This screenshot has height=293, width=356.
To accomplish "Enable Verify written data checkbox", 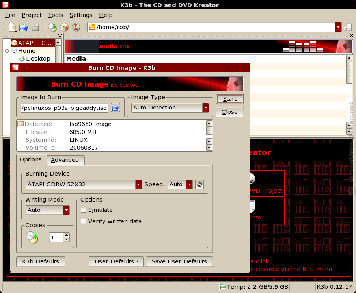I will (x=83, y=221).
